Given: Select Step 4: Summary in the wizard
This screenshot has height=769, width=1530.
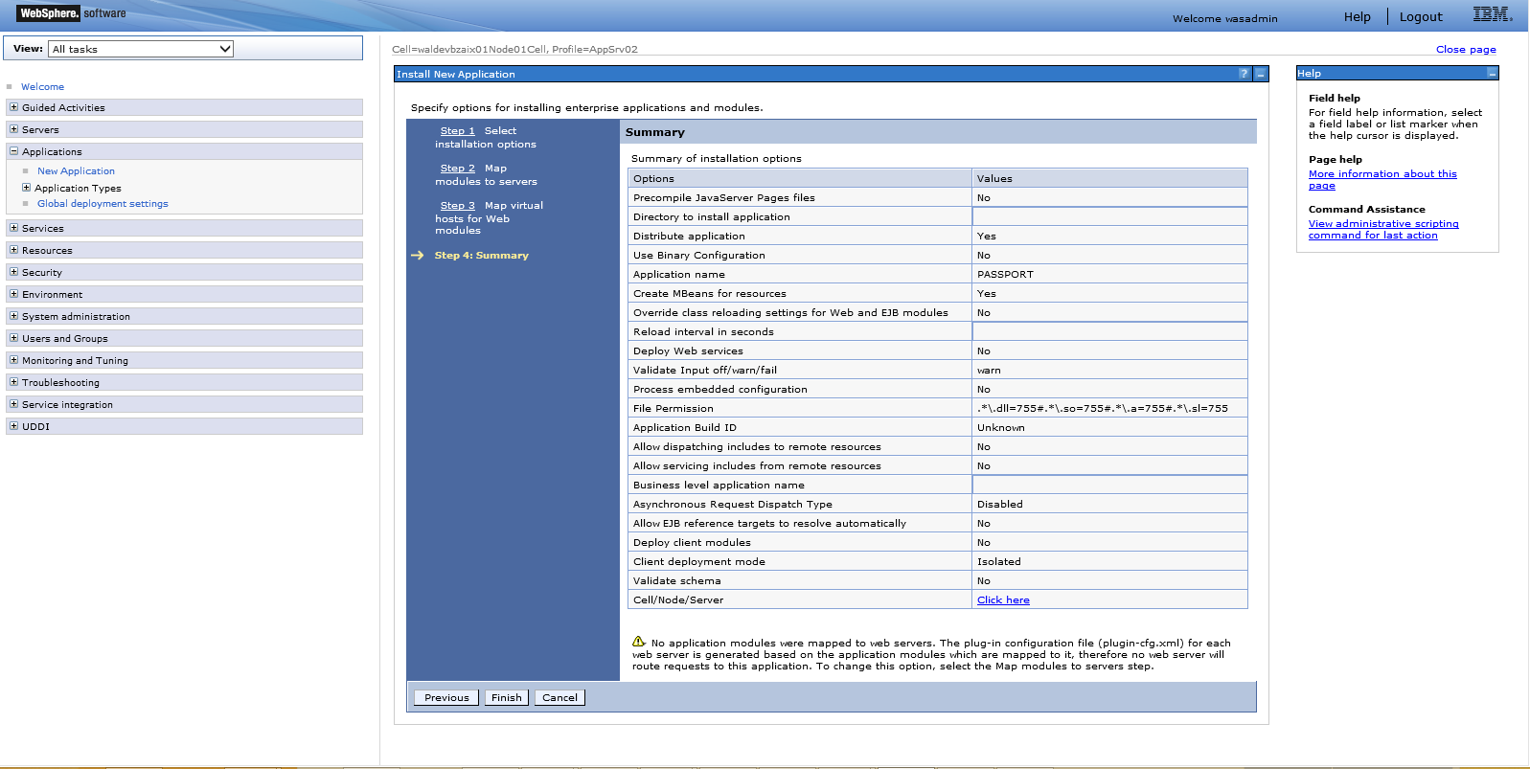Looking at the screenshot, I should click(x=481, y=256).
